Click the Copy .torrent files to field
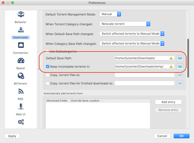 point(145,75)
